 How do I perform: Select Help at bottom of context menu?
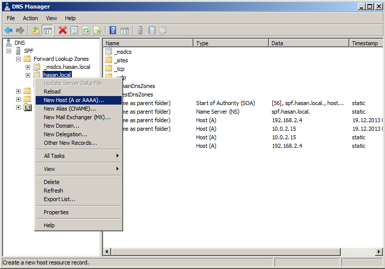click(x=78, y=225)
